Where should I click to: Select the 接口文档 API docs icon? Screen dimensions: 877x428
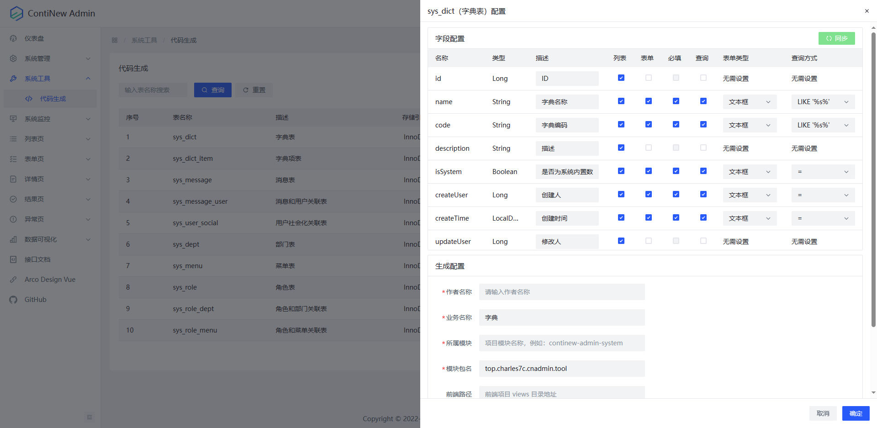(13, 259)
